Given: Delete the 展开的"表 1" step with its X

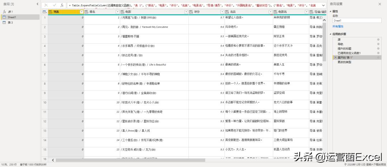Looking at the screenshot, I should coord(335,57).
